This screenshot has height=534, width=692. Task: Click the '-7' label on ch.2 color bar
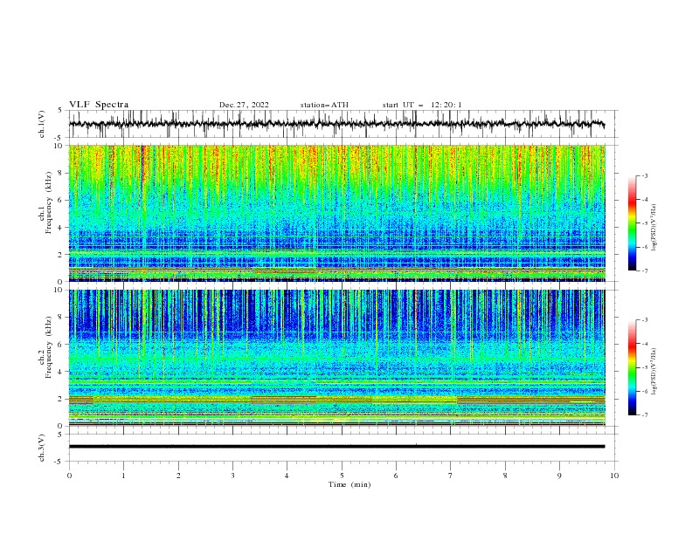pos(644,415)
